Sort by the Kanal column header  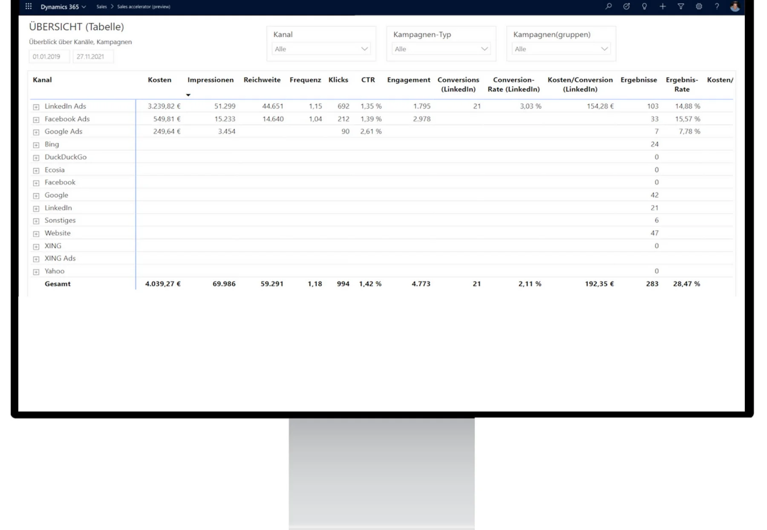(x=42, y=80)
